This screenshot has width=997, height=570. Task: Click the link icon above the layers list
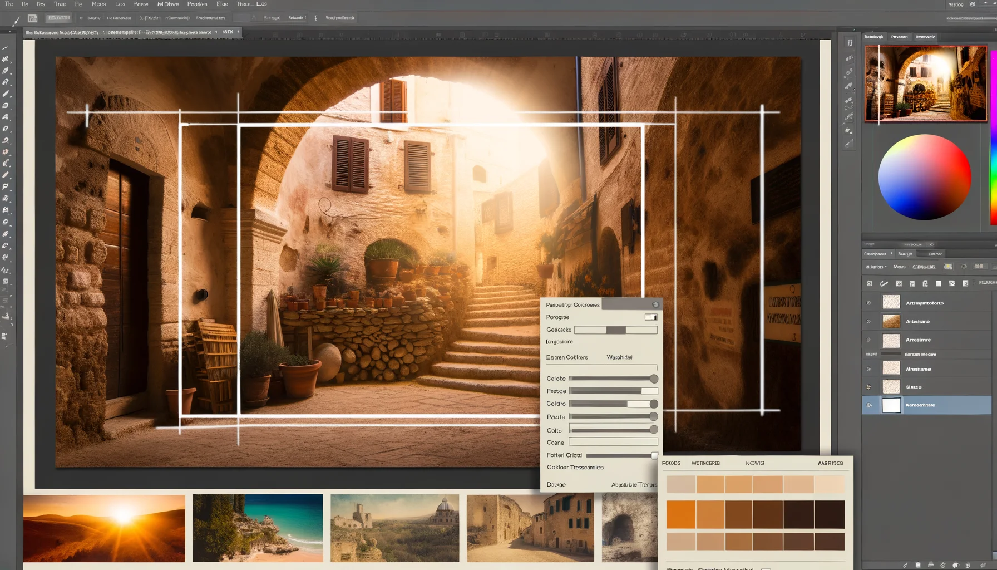point(884,283)
